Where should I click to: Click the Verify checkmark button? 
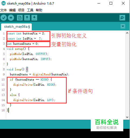coord(3,18)
